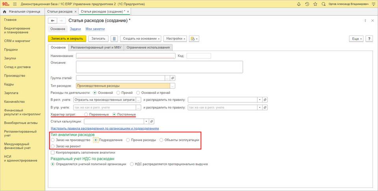
Task: Enable Контролировать заполнение аналитики checkbox
Action: click(x=53, y=152)
